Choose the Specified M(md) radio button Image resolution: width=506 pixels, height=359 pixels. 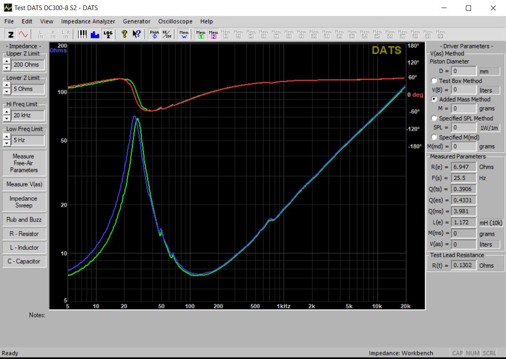434,137
